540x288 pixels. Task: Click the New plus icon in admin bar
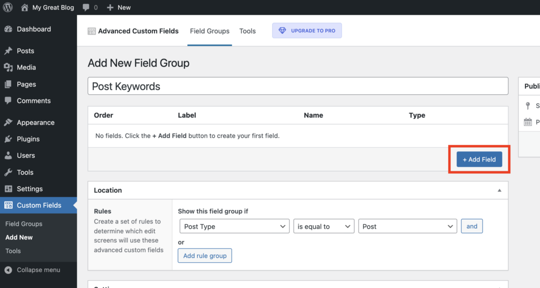pos(110,7)
